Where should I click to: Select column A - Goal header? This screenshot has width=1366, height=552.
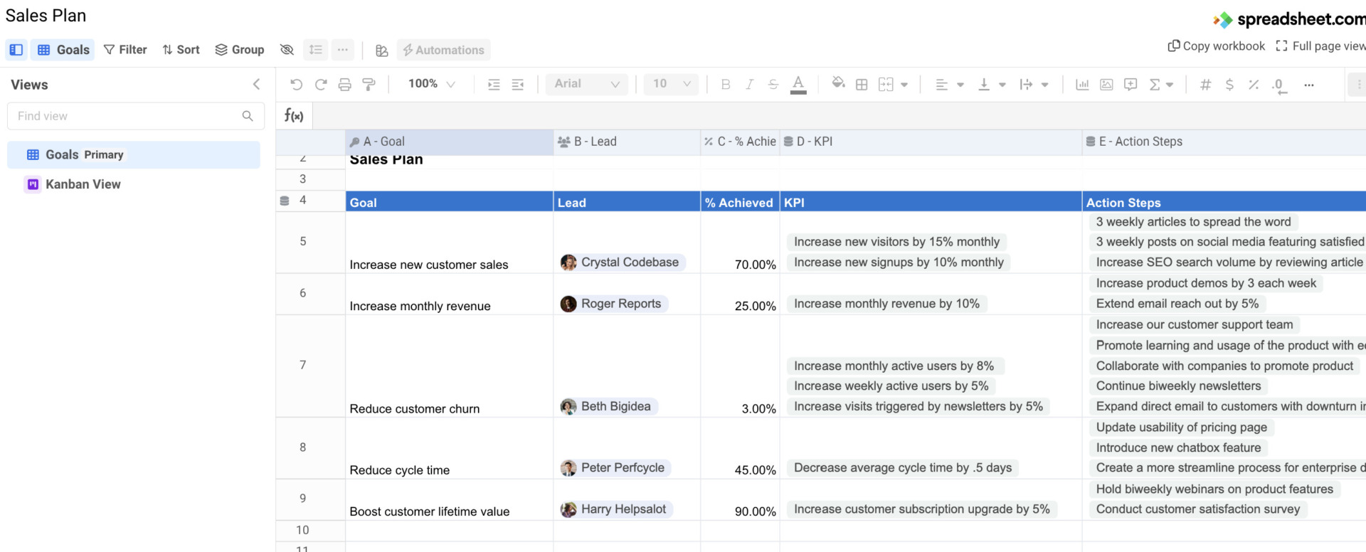click(449, 142)
